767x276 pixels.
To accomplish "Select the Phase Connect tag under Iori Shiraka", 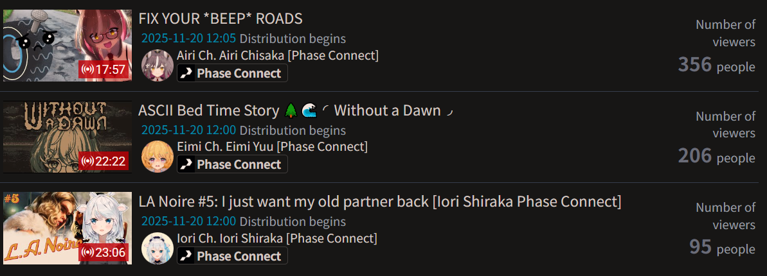I will [232, 256].
